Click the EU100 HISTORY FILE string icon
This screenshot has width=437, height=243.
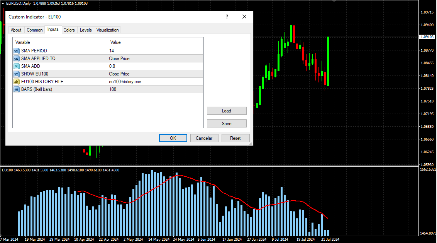point(17,82)
